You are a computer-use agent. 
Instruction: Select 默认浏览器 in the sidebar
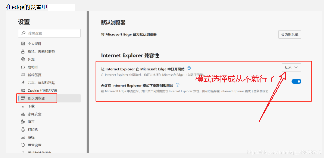[x=49, y=98]
